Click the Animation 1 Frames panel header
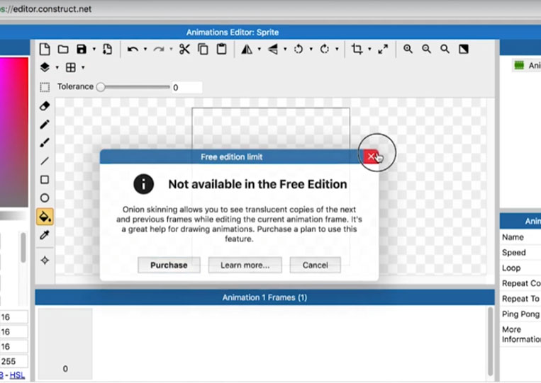541x383 pixels. click(x=264, y=297)
